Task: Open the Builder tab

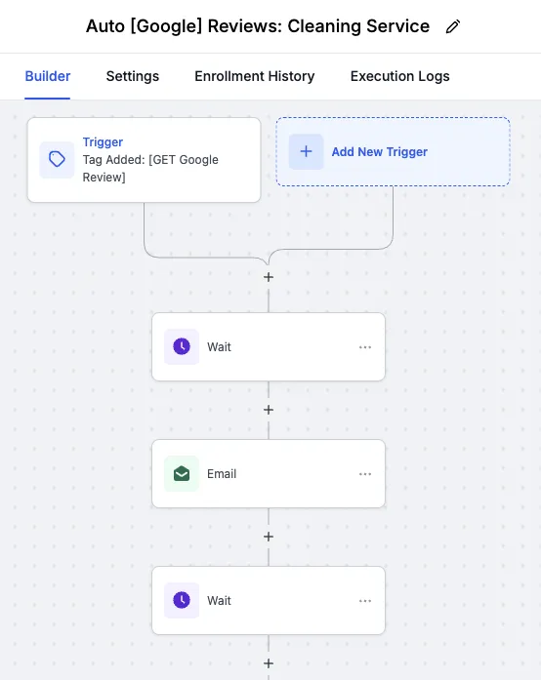Action: [47, 76]
